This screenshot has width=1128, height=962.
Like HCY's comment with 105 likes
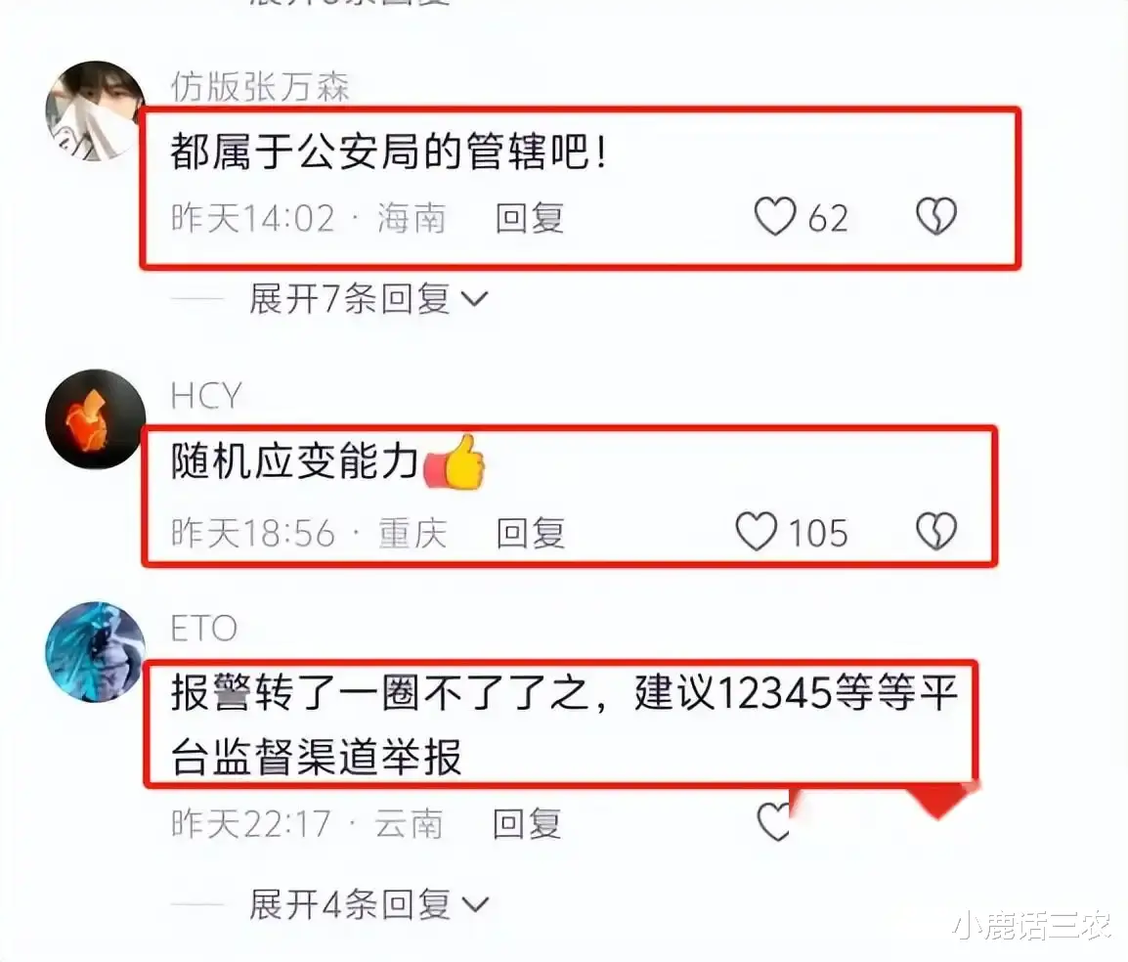coord(757,532)
